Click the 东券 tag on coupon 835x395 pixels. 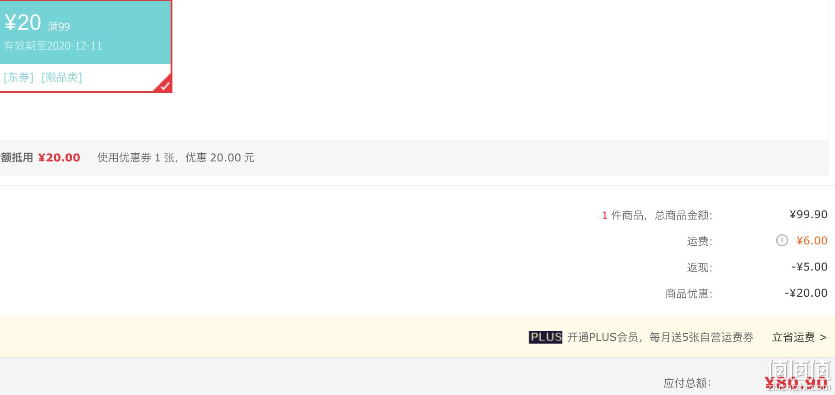[x=19, y=78]
